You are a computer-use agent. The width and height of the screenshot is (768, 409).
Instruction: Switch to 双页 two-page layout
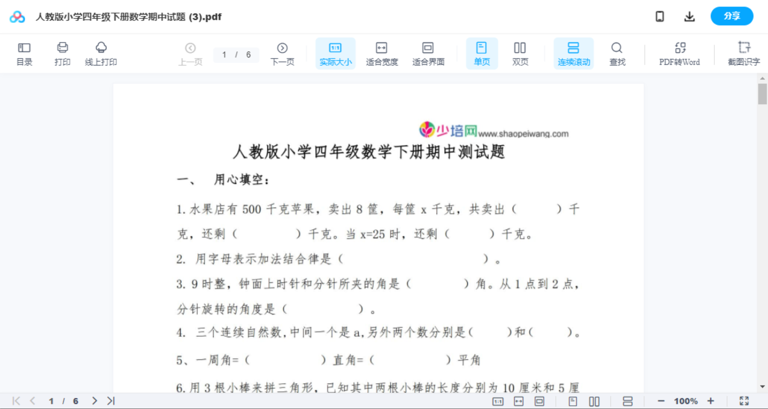point(520,53)
